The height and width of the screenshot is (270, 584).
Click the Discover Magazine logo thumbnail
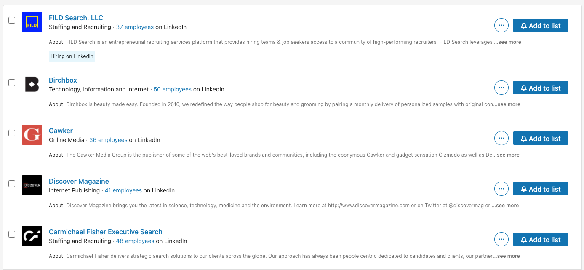[32, 185]
